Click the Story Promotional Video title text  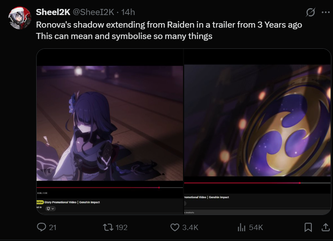[x=72, y=202]
